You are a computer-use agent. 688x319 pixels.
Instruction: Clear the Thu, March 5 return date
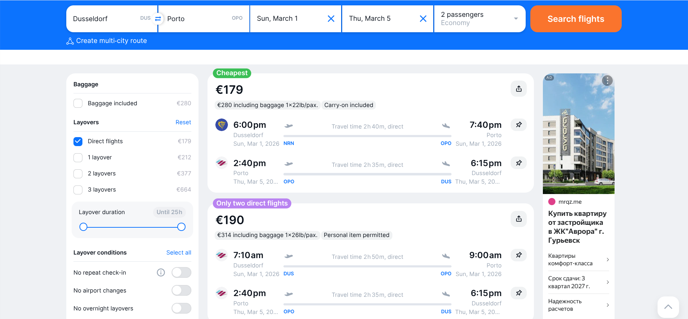click(423, 19)
